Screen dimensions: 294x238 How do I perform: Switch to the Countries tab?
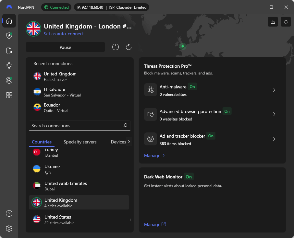42,142
